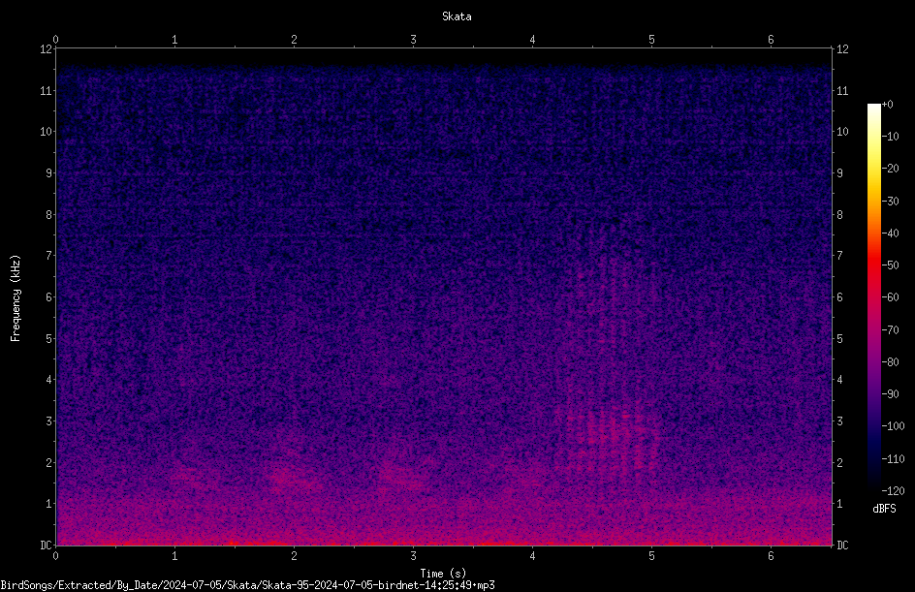Click the "6" tick on the bottom time axis

(x=771, y=556)
